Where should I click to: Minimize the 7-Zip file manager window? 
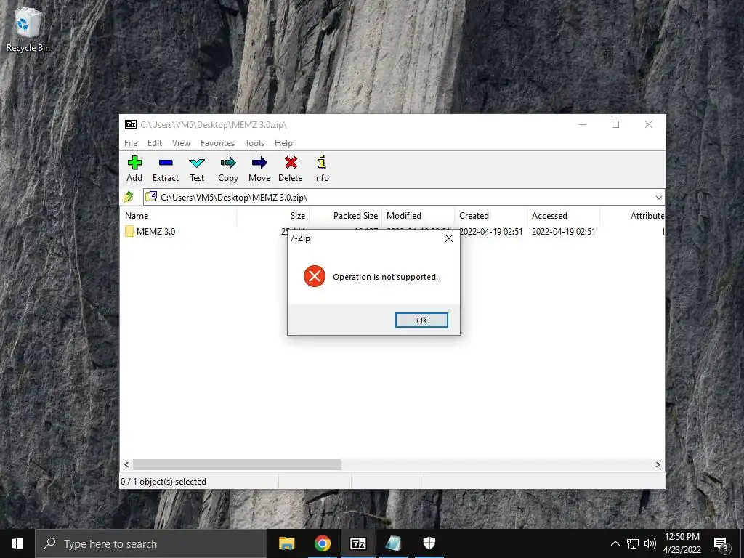(583, 124)
